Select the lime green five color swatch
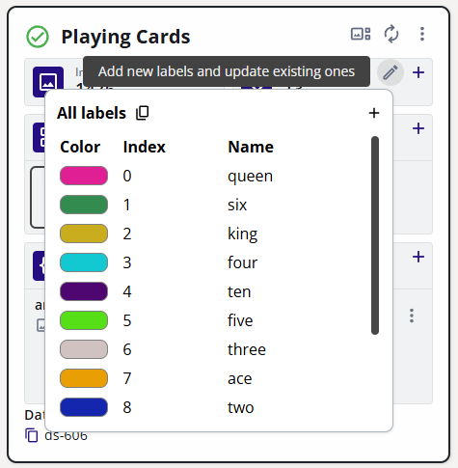458x468 pixels. (84, 320)
